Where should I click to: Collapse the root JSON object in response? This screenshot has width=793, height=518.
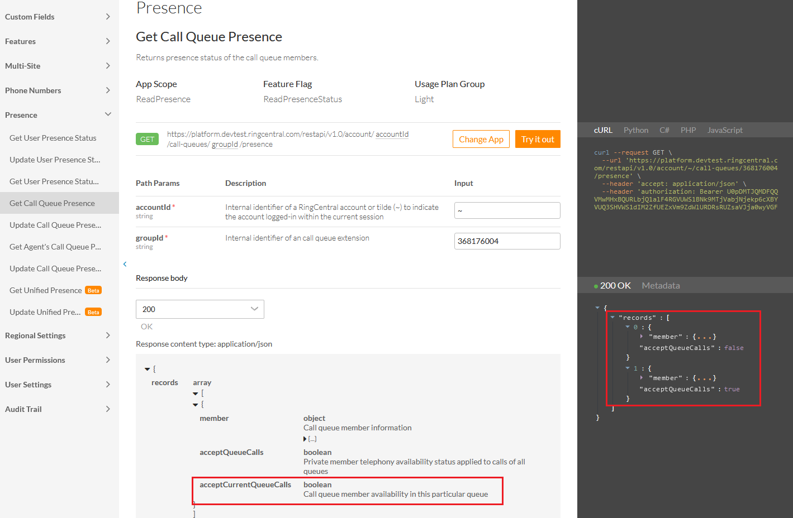coord(597,308)
